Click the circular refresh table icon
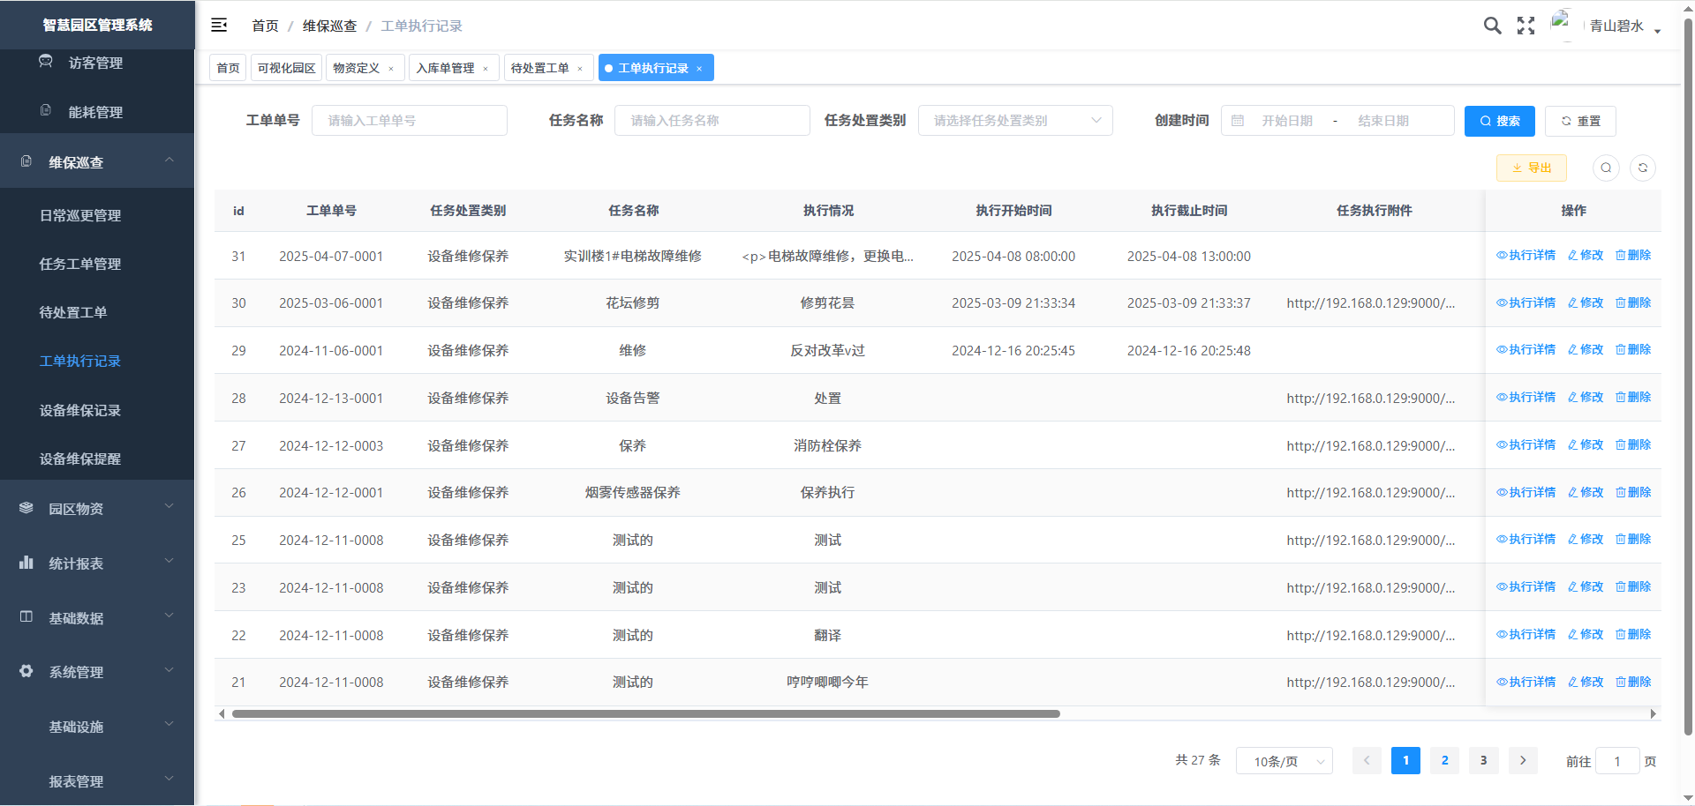Viewport: 1695px width, 806px height. coord(1642,168)
